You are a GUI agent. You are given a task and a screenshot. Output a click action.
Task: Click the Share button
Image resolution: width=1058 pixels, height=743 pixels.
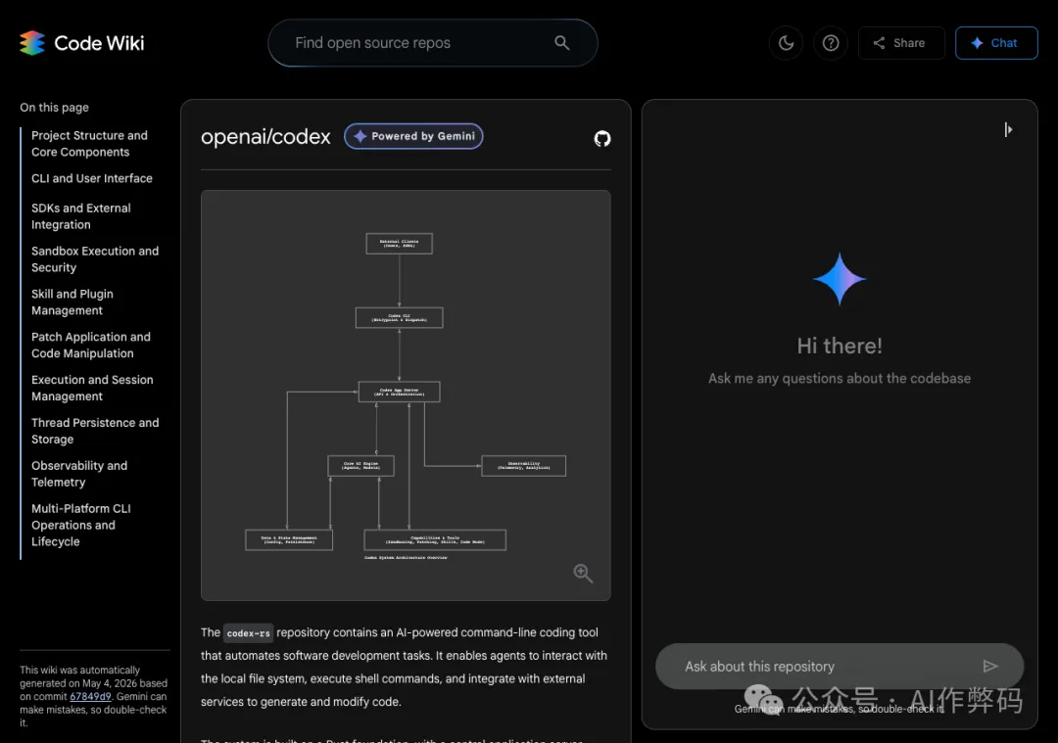901,43
